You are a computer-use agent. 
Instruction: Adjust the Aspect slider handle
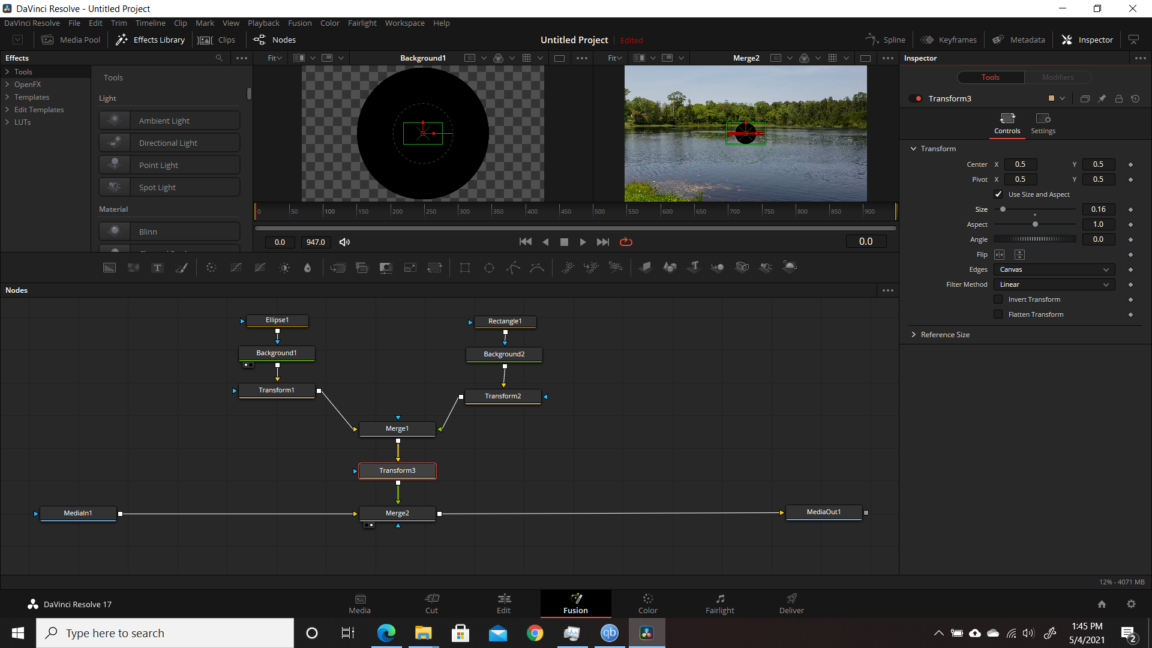point(1035,224)
